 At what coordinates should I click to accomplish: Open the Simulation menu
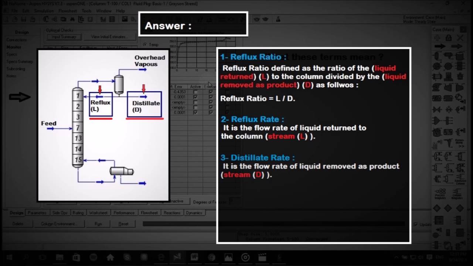[x=44, y=11]
